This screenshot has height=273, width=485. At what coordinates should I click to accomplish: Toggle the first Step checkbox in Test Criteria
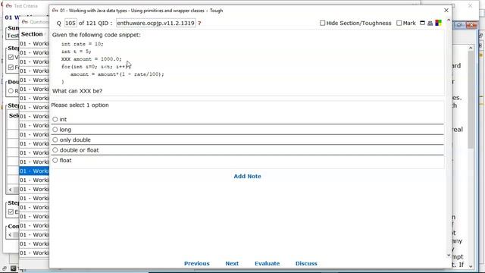tap(11, 58)
